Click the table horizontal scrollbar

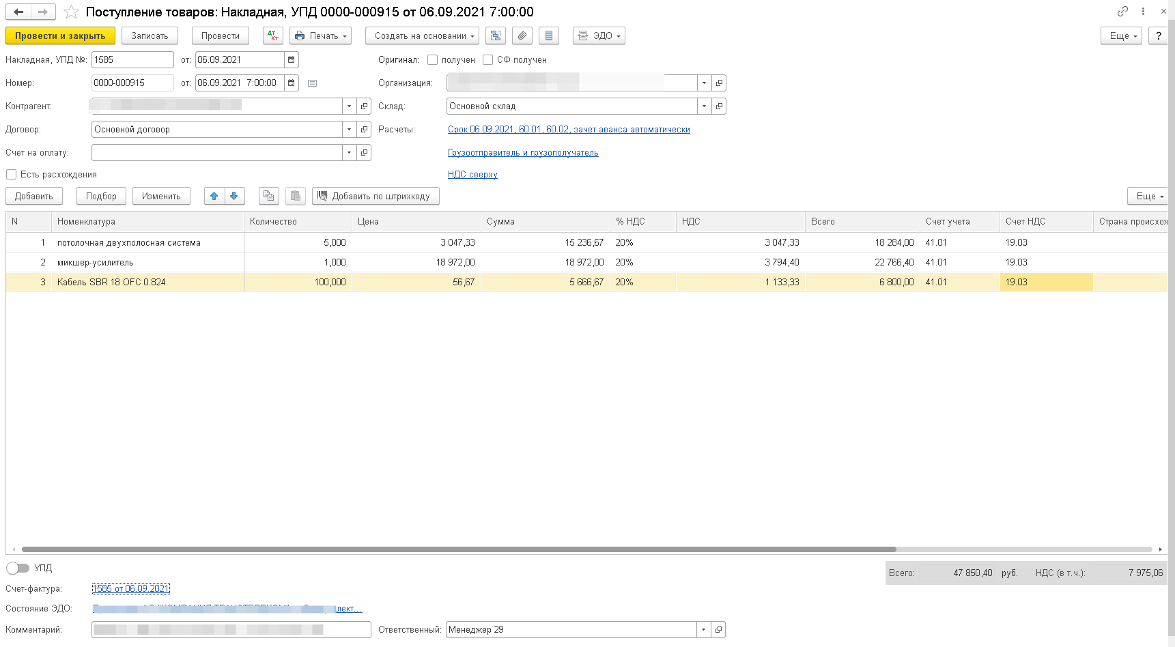(x=459, y=549)
